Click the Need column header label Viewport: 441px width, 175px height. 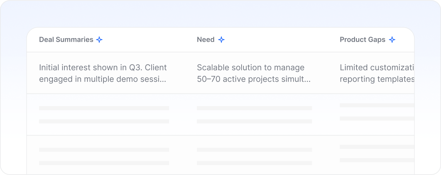206,40
